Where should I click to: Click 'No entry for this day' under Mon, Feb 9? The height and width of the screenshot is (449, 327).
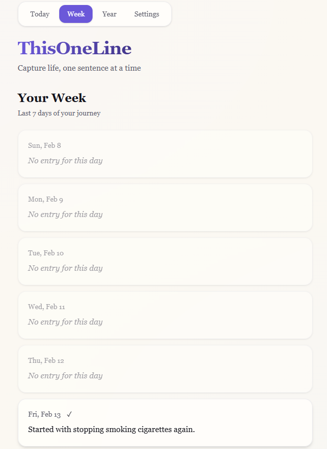click(x=65, y=215)
